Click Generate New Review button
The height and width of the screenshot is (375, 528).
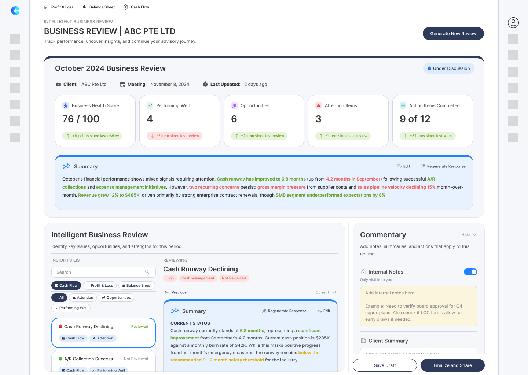coord(453,34)
